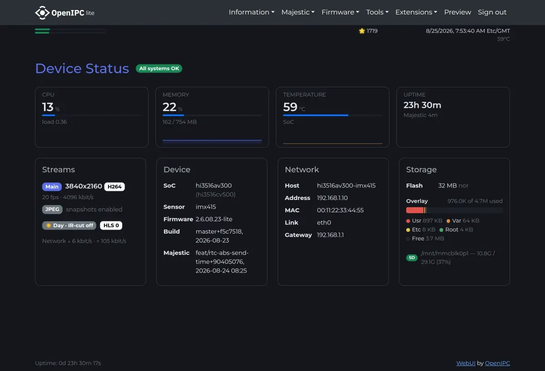Click the 976.0K of 4.7M used text

[475, 201]
